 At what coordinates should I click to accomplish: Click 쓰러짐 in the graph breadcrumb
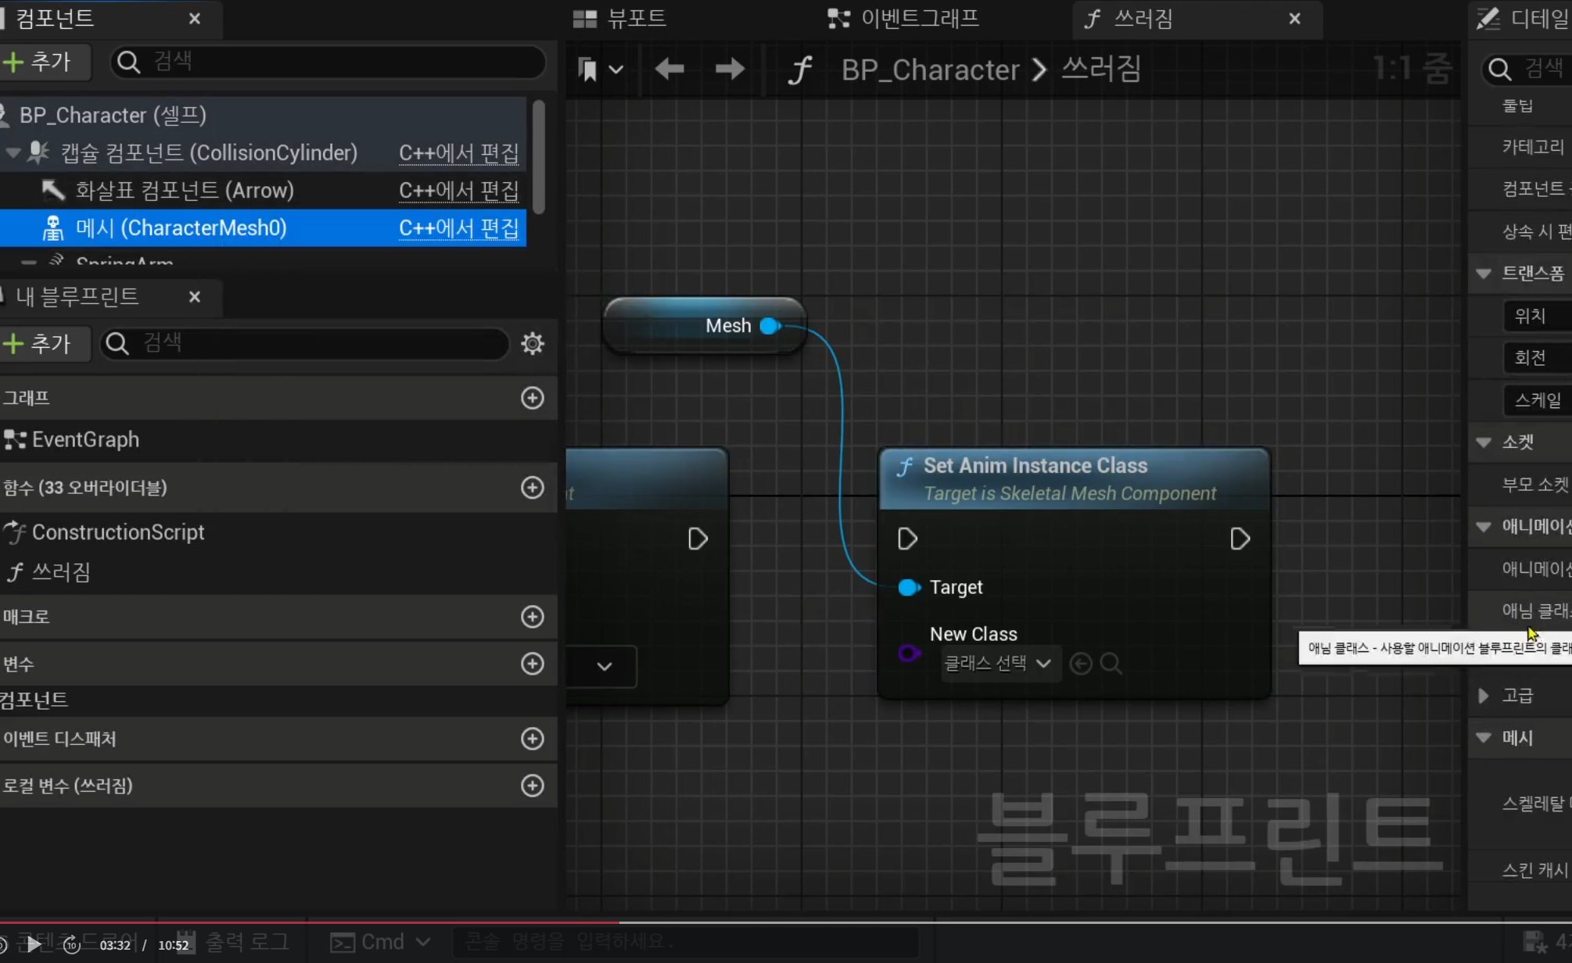pyautogui.click(x=1101, y=70)
